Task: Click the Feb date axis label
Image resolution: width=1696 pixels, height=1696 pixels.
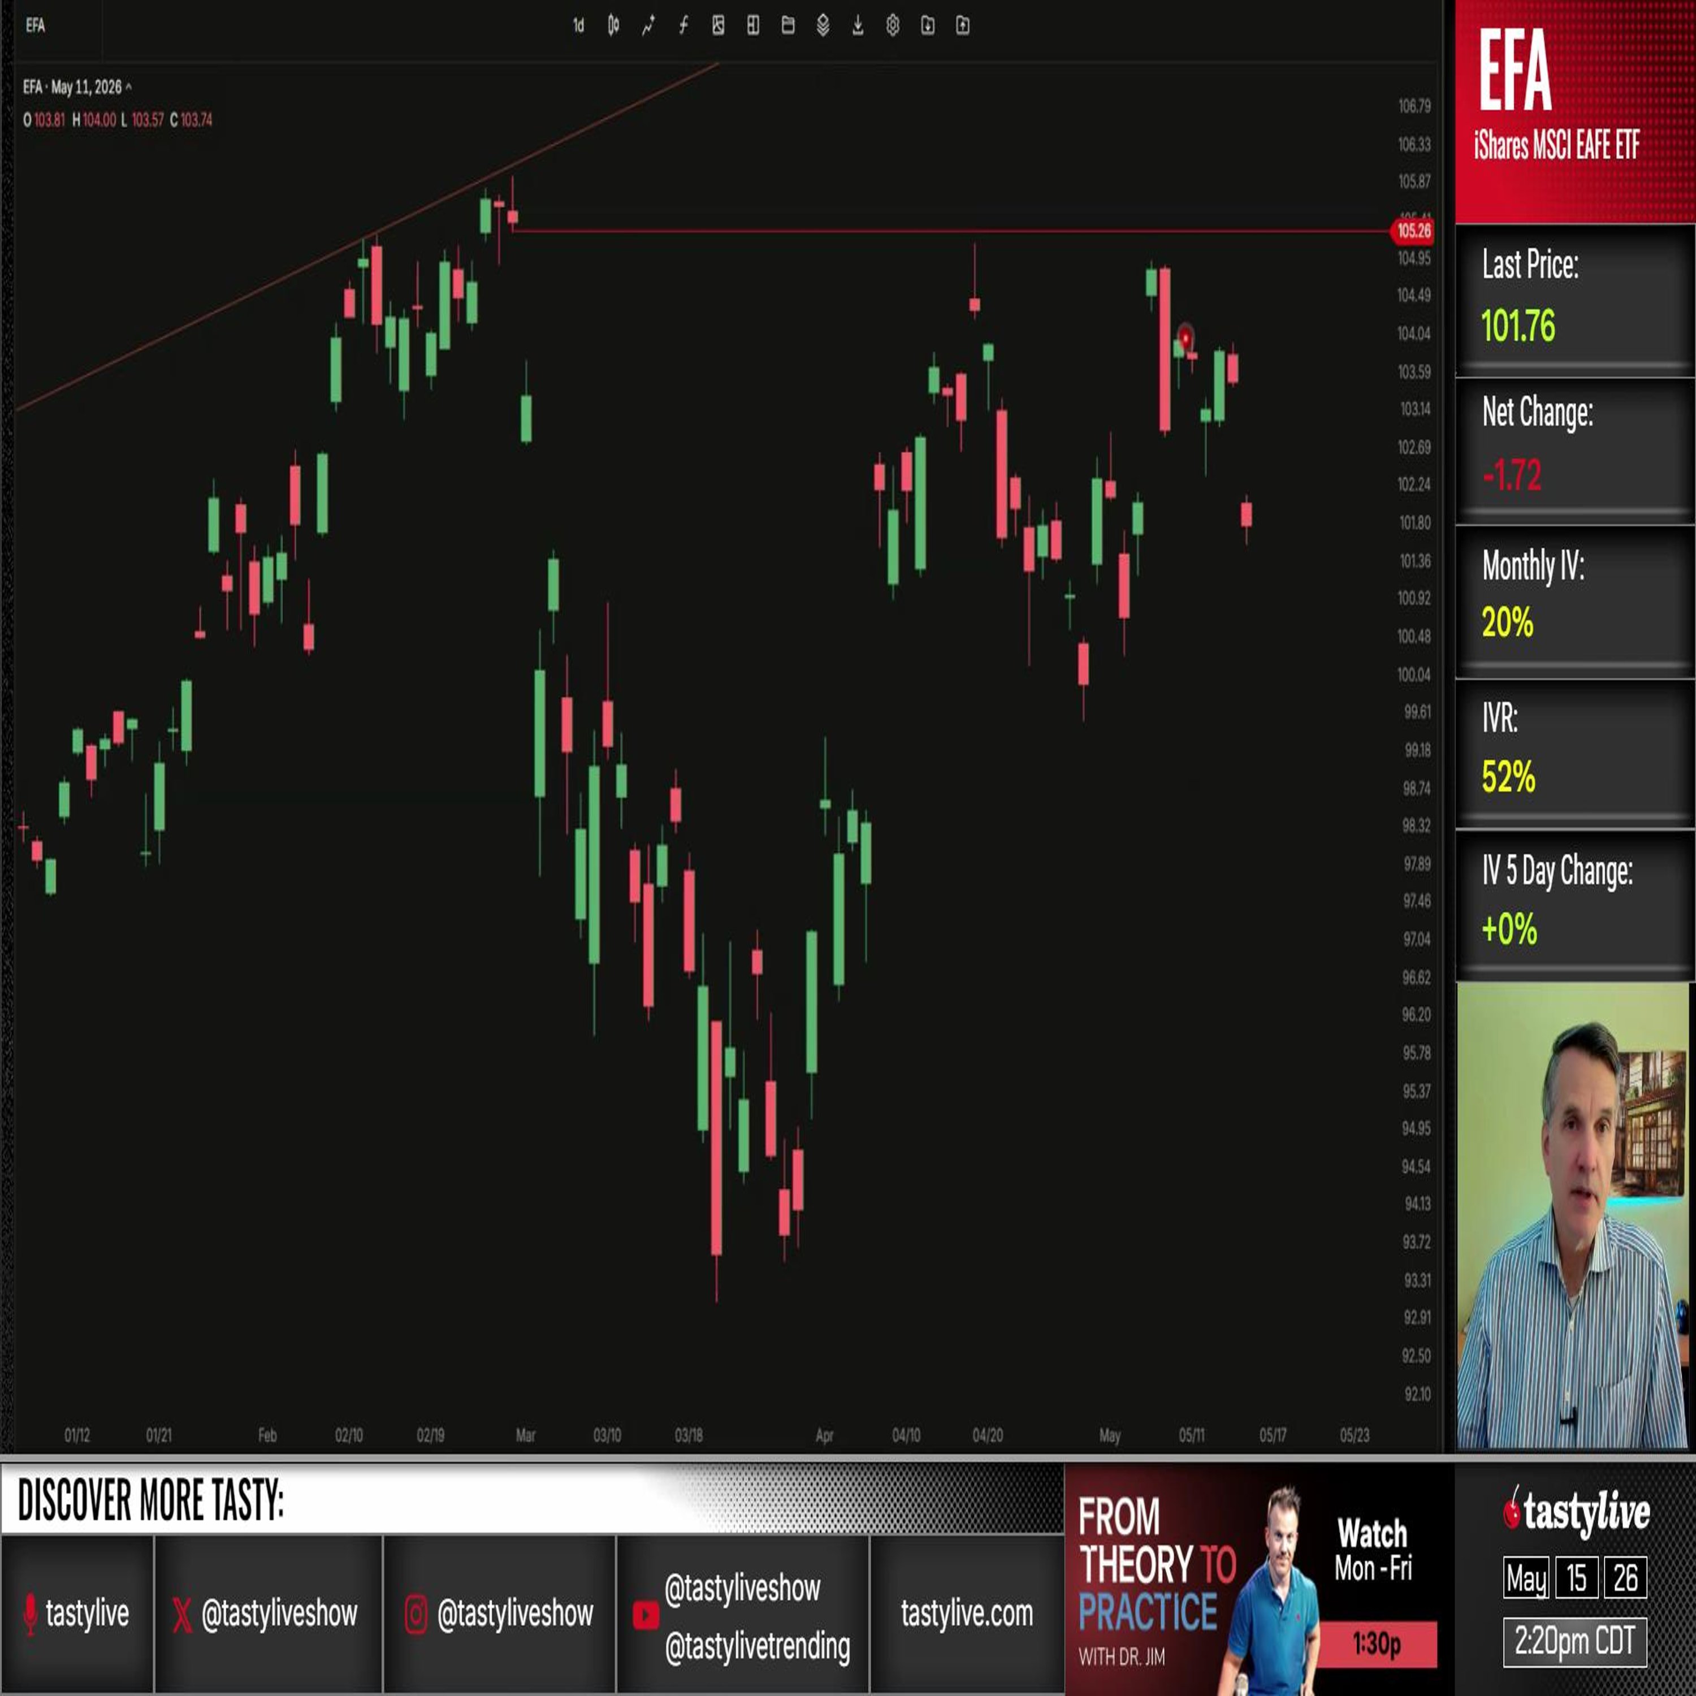Action: [268, 1435]
